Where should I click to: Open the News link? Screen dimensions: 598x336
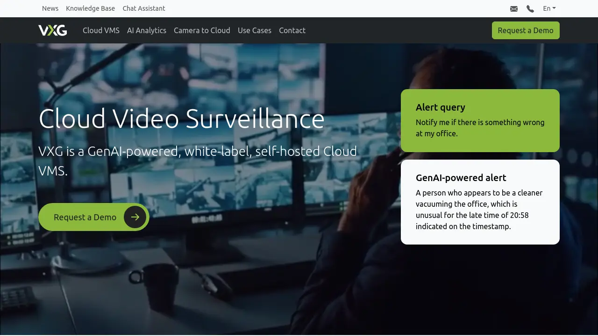(50, 8)
